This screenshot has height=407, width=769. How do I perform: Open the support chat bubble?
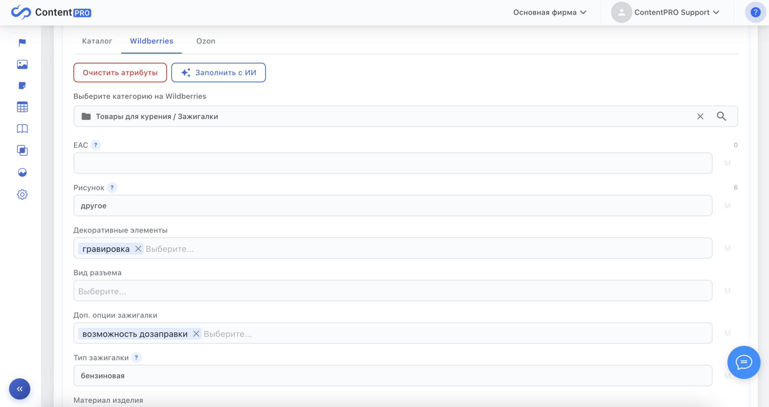tap(744, 362)
